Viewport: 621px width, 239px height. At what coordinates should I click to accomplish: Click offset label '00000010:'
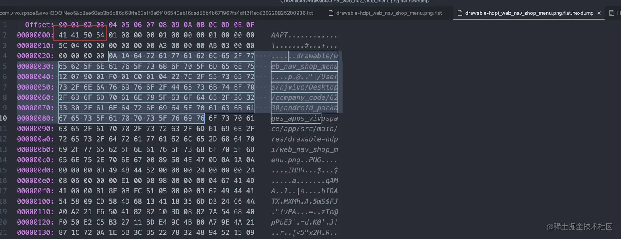tap(35, 46)
